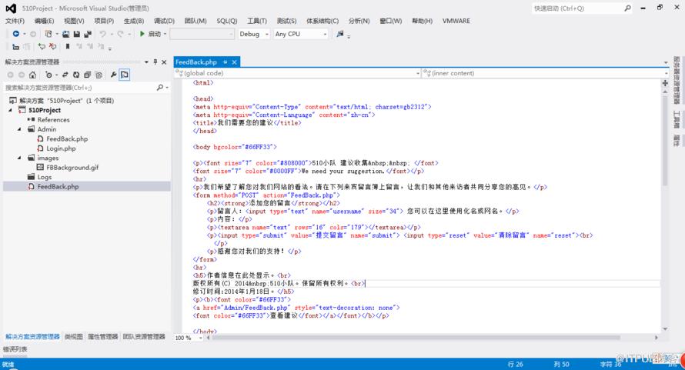Click Collapse All icon in Solution Explorer

point(88,75)
